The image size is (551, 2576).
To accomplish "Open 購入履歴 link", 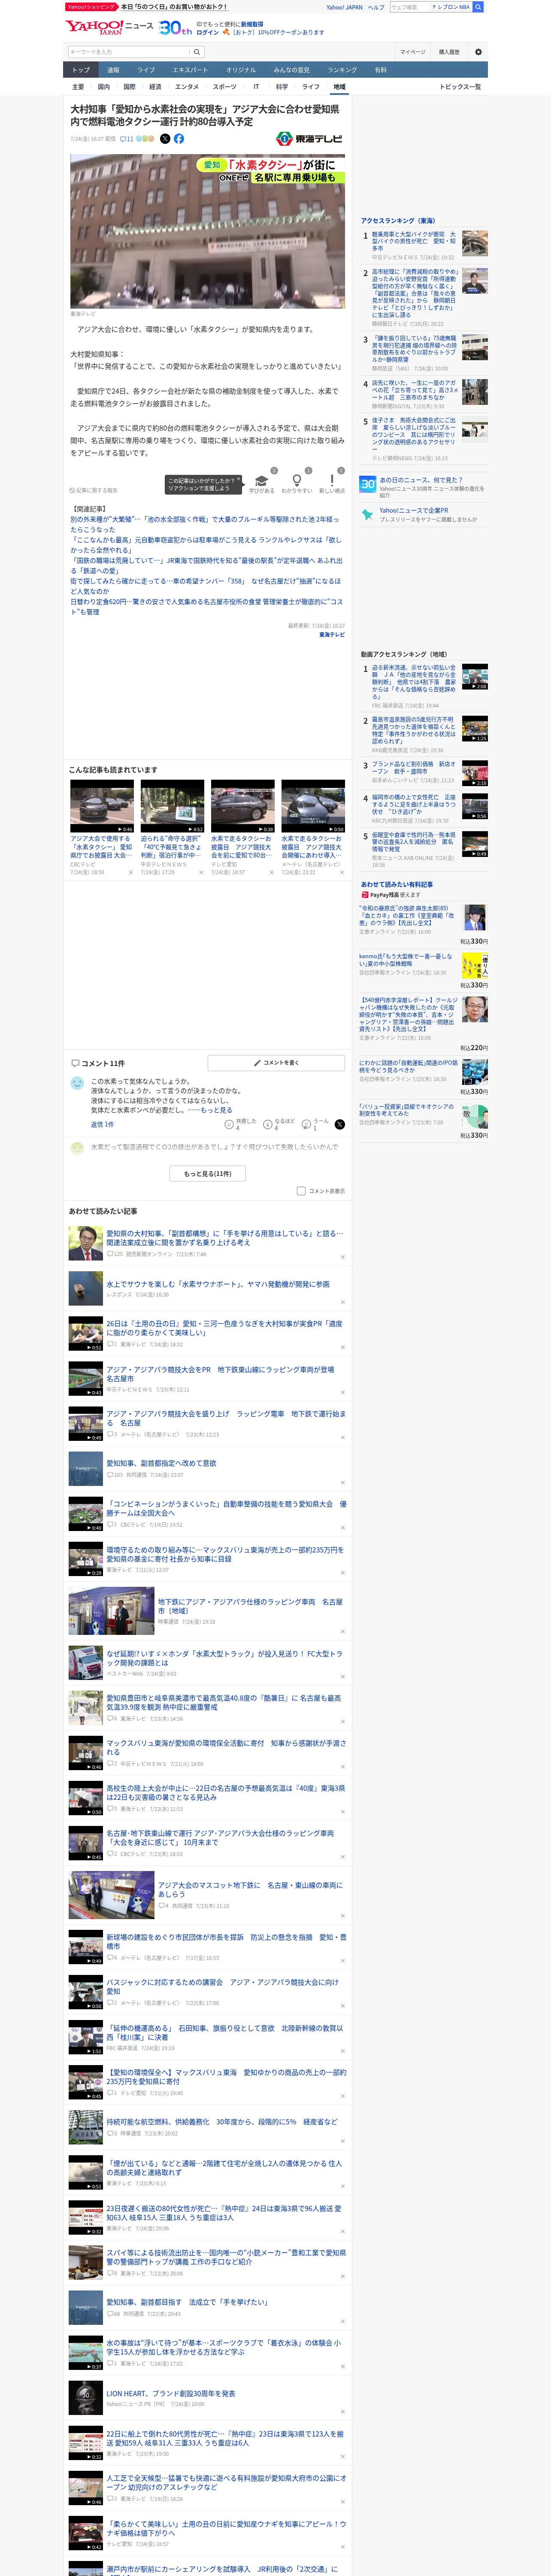I will coord(449,52).
